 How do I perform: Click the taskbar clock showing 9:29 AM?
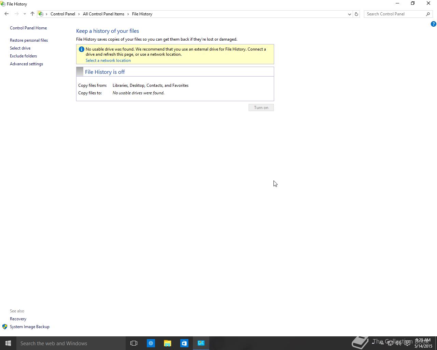click(423, 343)
